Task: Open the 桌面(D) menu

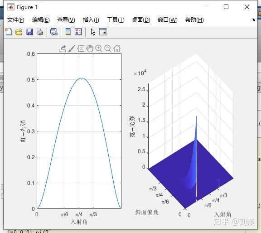Action: pos(141,20)
